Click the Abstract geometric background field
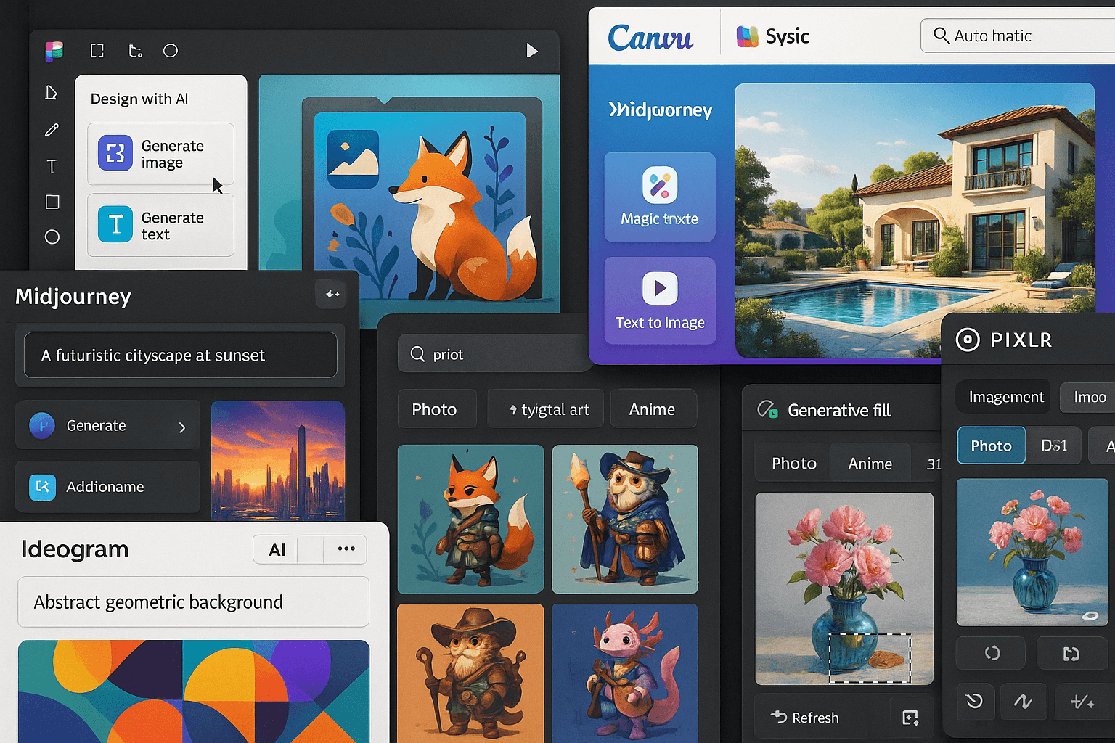This screenshot has width=1115, height=743. coord(193,602)
